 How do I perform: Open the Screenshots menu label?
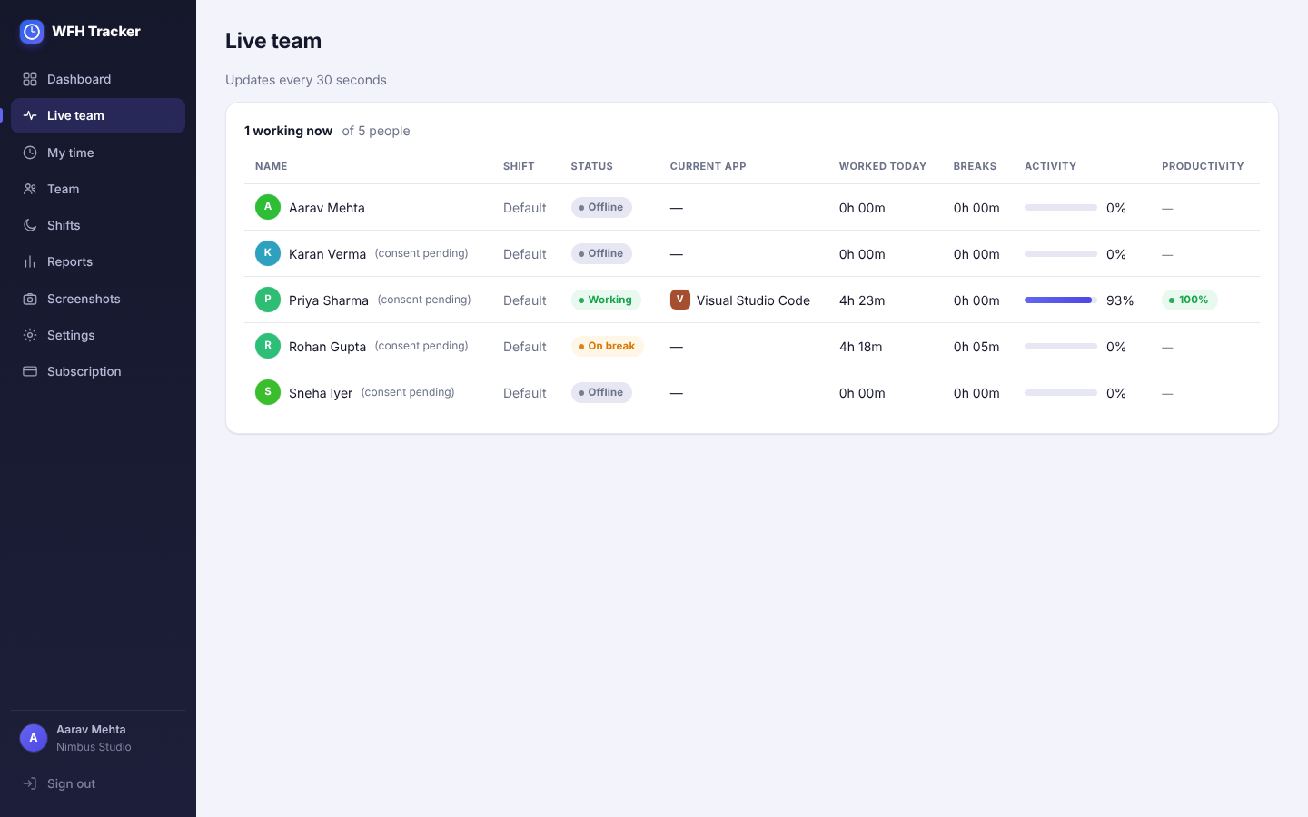click(x=84, y=299)
